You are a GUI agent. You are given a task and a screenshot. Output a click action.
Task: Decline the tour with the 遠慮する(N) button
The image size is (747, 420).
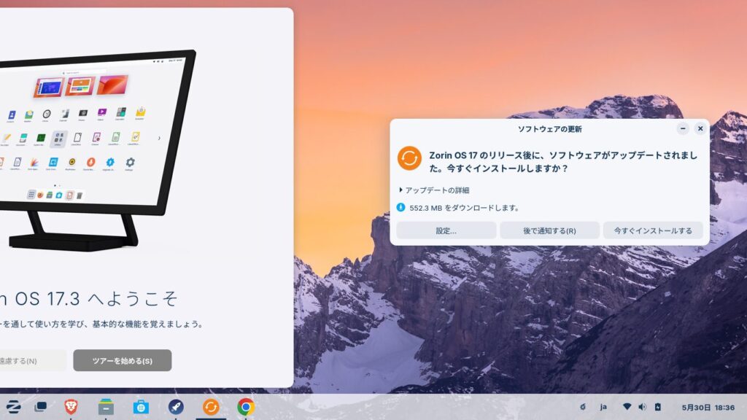pos(29,360)
